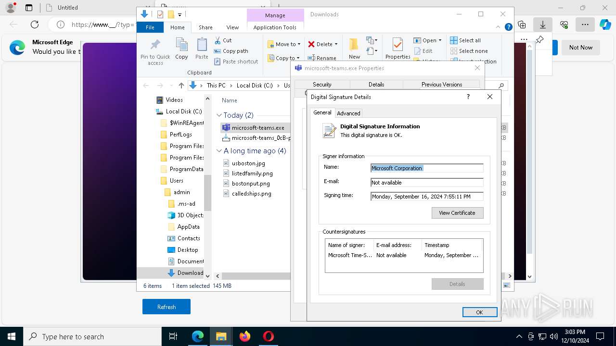Click Explorer Back navigation arrow
Image resolution: width=616 pixels, height=346 pixels.
(146, 86)
